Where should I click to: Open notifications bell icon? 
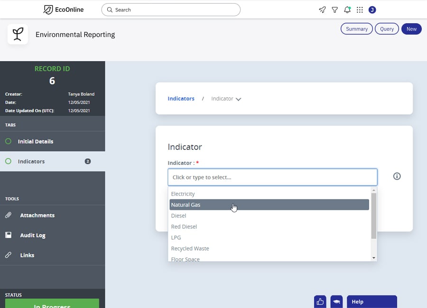click(347, 10)
